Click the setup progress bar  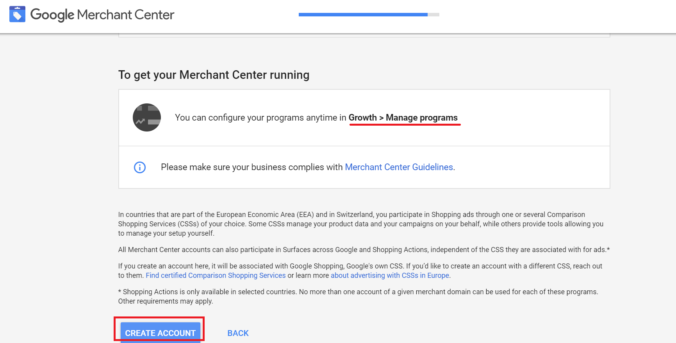tap(369, 14)
